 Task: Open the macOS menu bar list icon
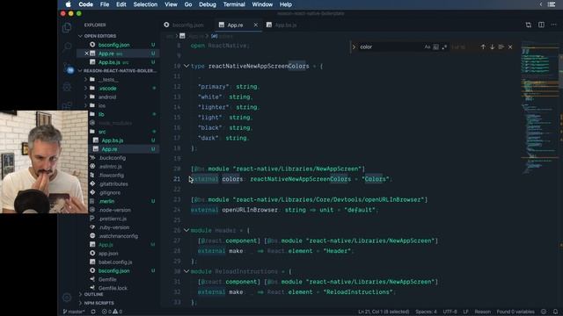click(552, 4)
